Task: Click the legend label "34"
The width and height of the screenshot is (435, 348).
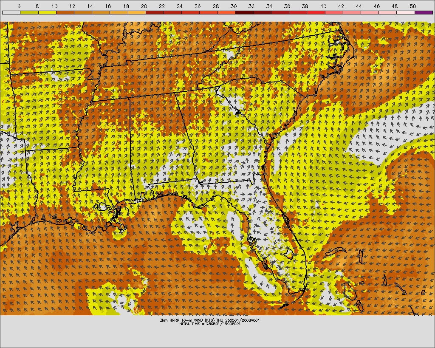Action: click(x=269, y=6)
